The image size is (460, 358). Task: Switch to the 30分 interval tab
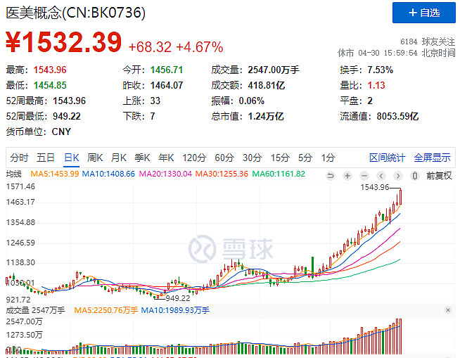click(x=253, y=158)
